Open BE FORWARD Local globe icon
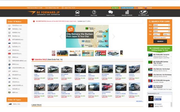180x112 pixels. (143, 12)
